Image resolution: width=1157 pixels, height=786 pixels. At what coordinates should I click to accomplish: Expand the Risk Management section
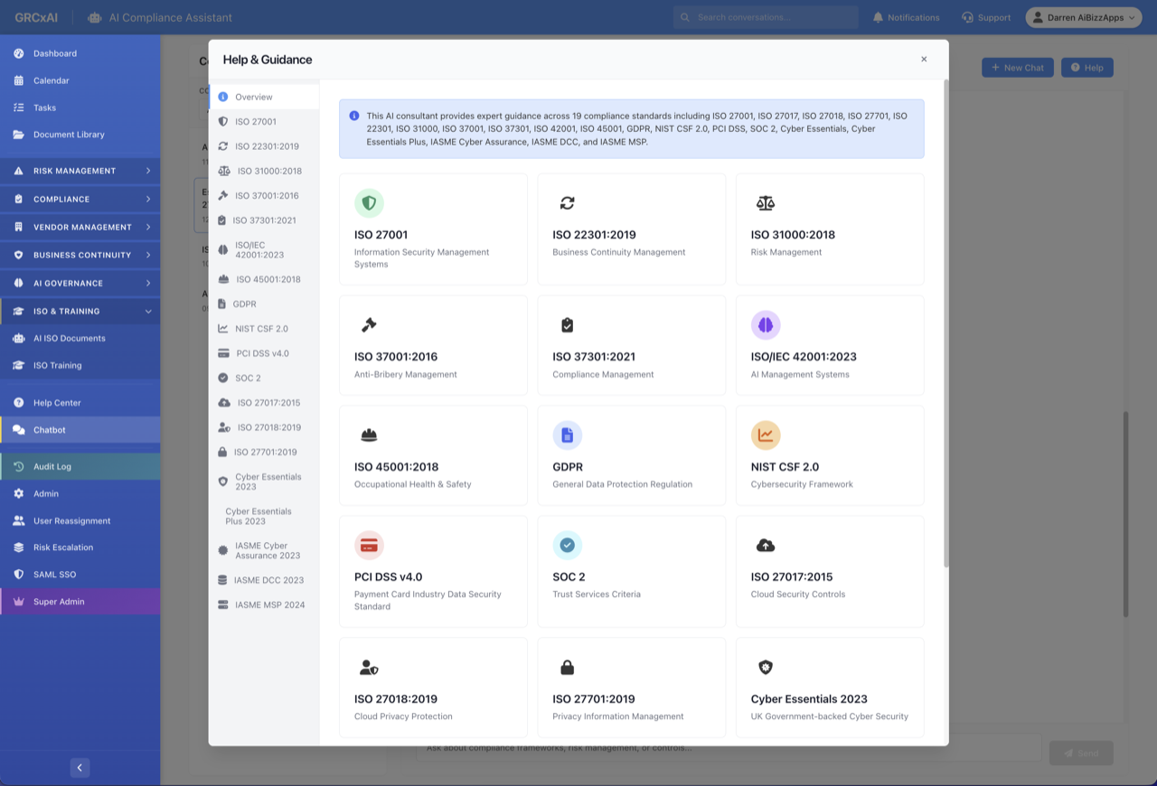point(80,170)
